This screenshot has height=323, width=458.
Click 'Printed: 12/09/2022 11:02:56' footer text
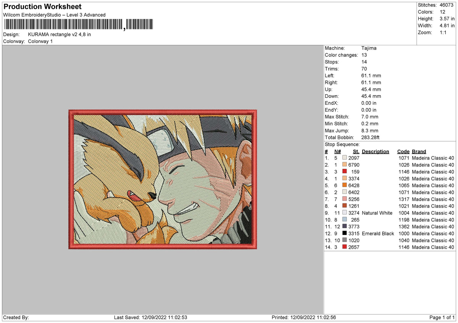click(304, 317)
